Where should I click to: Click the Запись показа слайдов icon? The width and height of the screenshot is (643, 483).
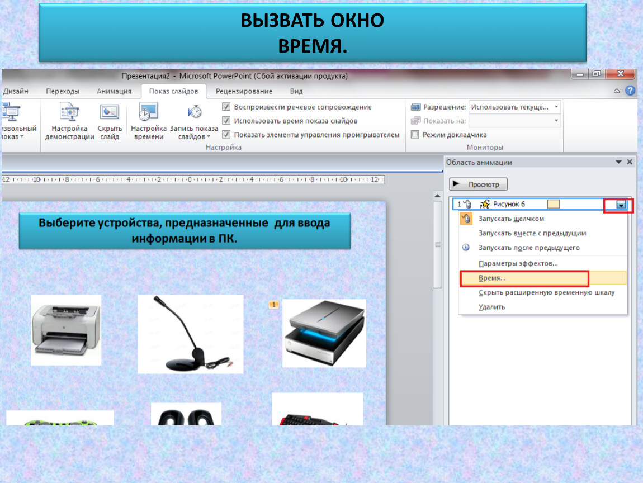pos(194,112)
